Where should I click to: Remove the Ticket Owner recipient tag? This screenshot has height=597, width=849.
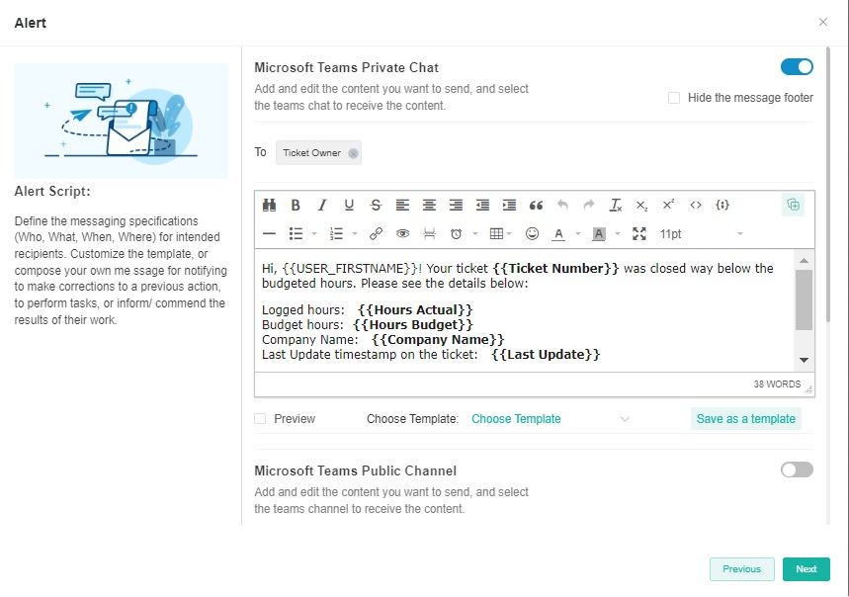[x=353, y=153]
